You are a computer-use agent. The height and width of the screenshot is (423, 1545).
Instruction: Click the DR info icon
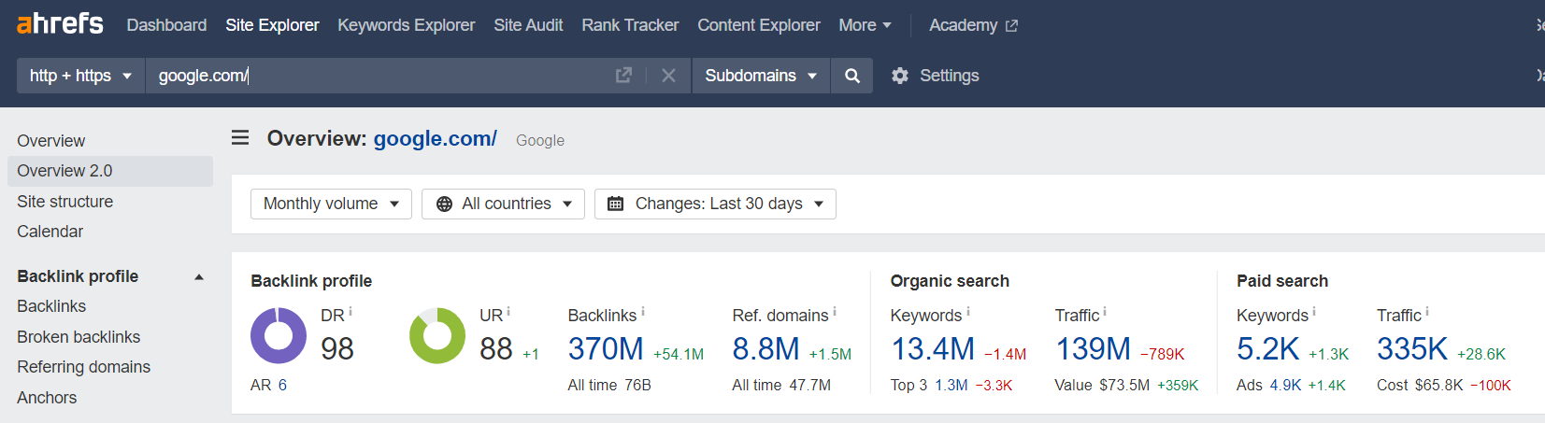(350, 312)
